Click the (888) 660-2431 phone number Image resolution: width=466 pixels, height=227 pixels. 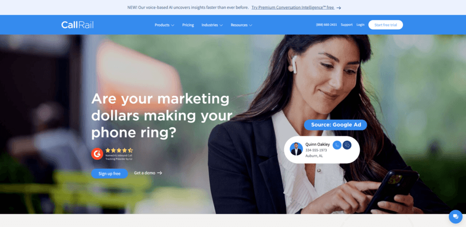pyautogui.click(x=326, y=25)
